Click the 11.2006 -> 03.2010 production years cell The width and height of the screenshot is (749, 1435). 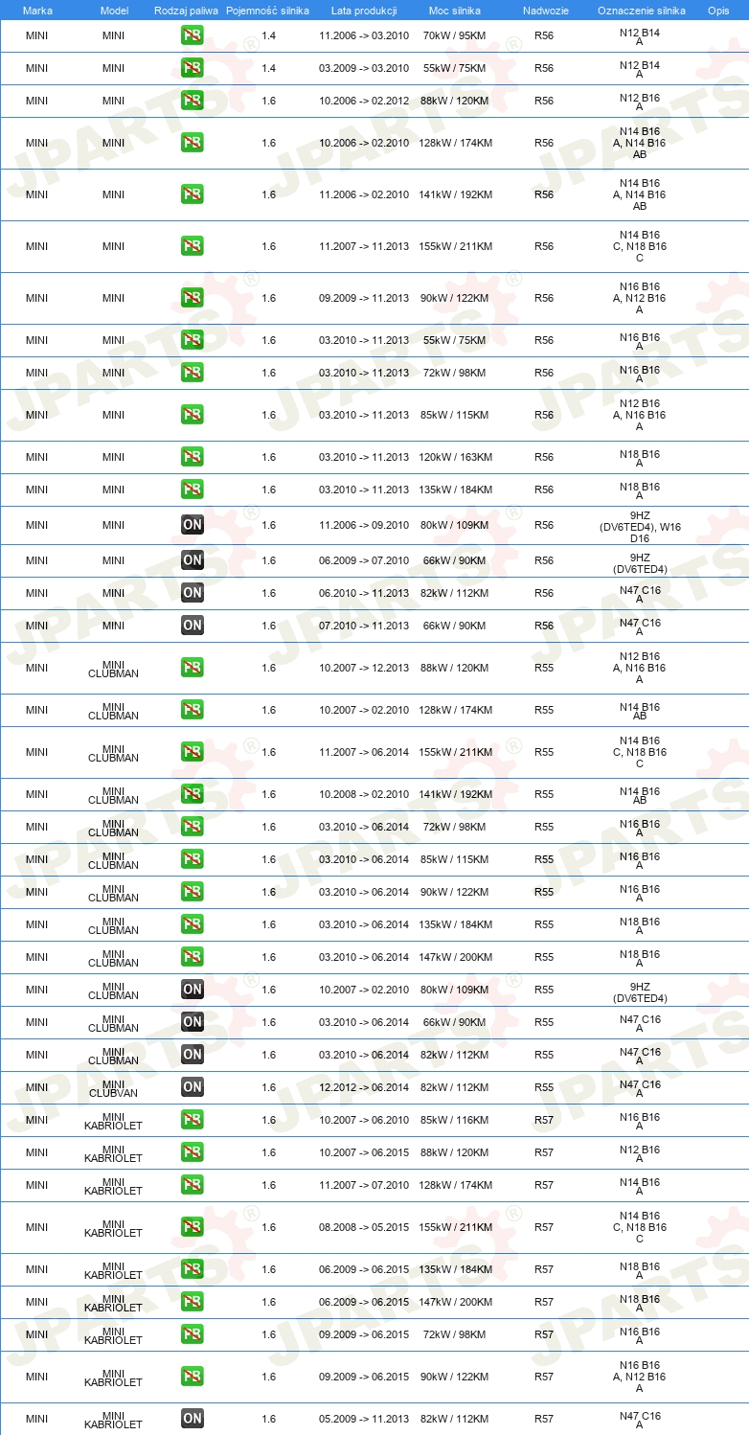(x=364, y=35)
